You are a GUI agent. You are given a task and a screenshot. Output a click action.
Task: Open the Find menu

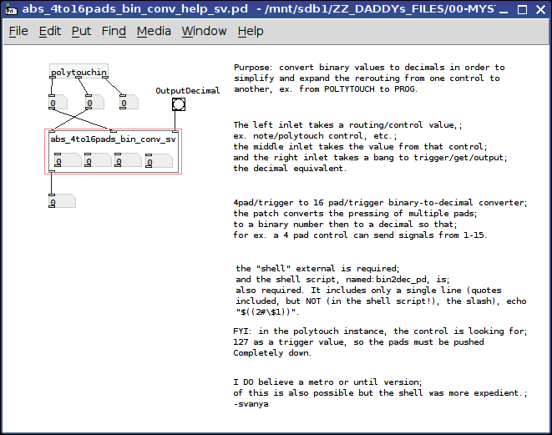[114, 32]
